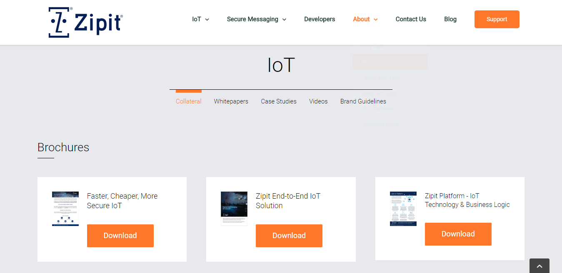This screenshot has width=562, height=273.
Task: Open the Faster, Cheaper, More Secure IoT thumbnail
Action: coord(65,209)
